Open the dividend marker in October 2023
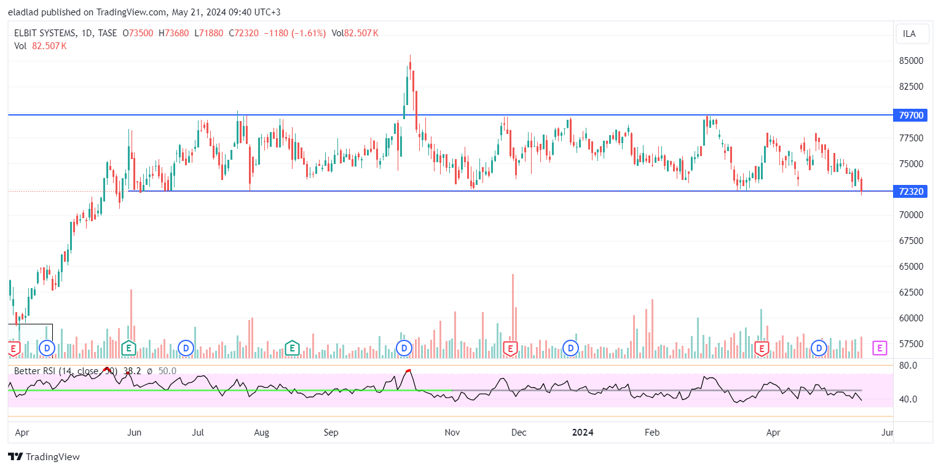 pos(404,348)
